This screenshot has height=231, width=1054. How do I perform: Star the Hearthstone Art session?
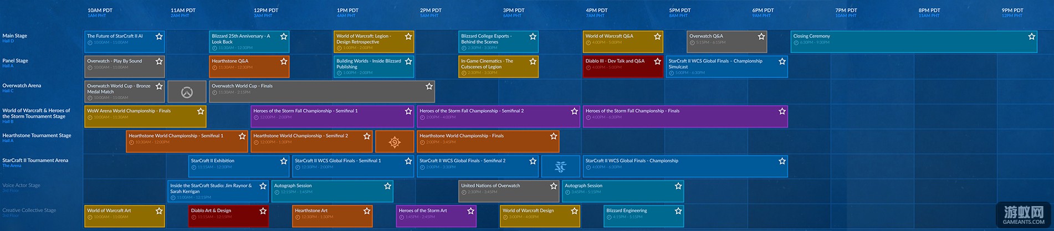pyautogui.click(x=367, y=211)
